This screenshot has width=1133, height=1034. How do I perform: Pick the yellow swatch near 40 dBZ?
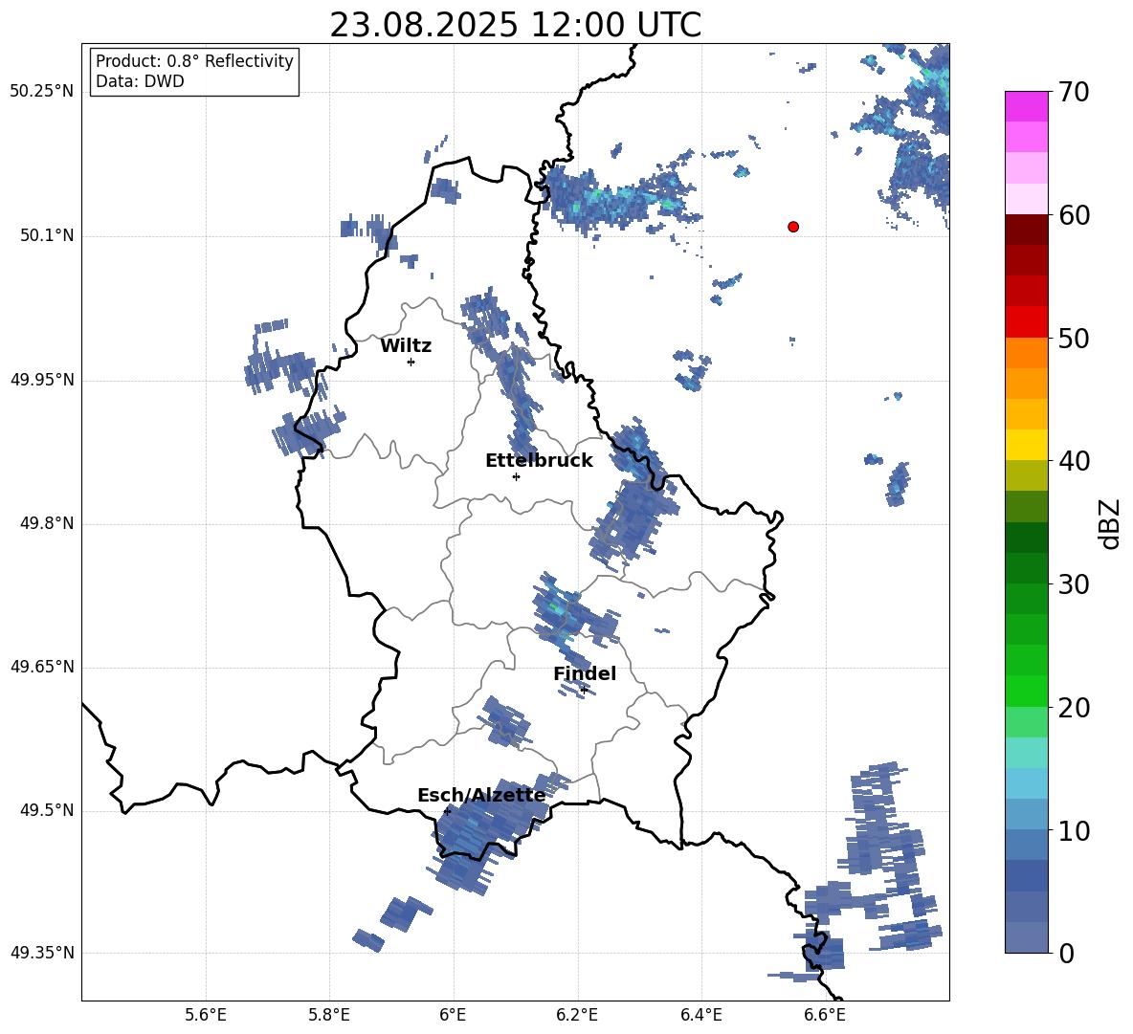click(1027, 445)
